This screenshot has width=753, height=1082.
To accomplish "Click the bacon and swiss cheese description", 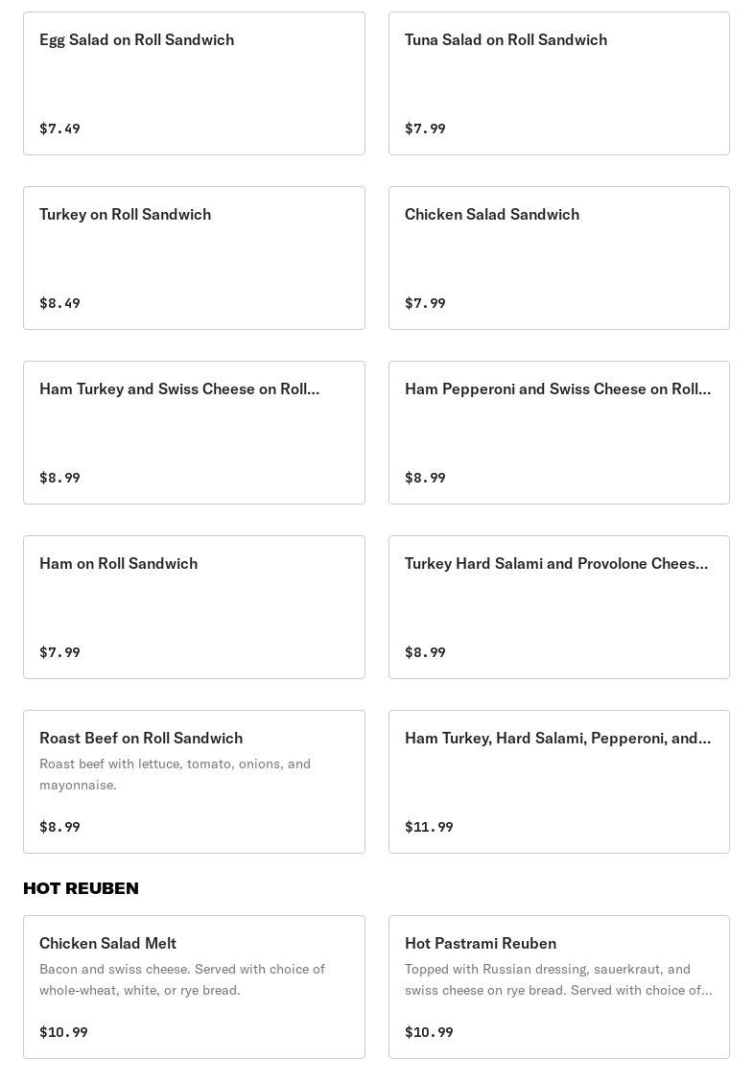I will [x=182, y=979].
